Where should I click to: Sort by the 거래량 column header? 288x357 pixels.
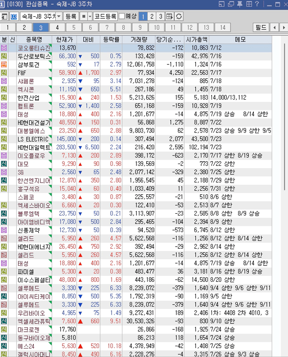pos(139,39)
